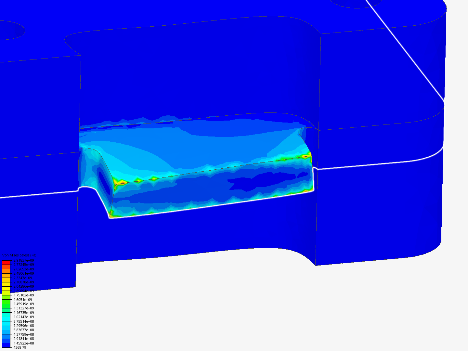Click the minimum legend value 4368.79
Screen dimensions: 468x351
coord(20,348)
